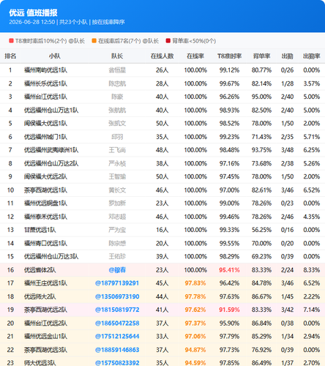Click the attendance rate 8.33%
Screen dimensions: 325x366
pos(312,270)
